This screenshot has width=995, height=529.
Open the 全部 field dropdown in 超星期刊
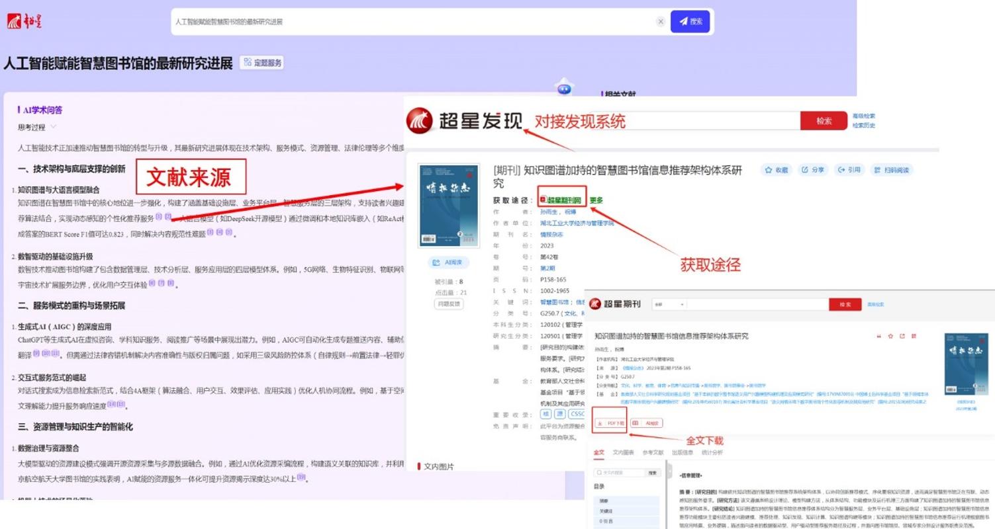tap(669, 304)
